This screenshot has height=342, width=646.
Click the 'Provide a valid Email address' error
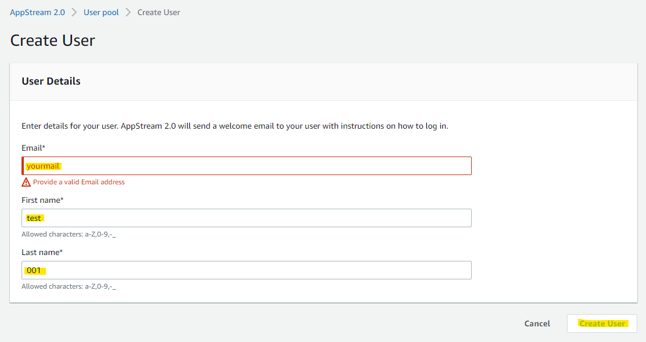coord(78,182)
